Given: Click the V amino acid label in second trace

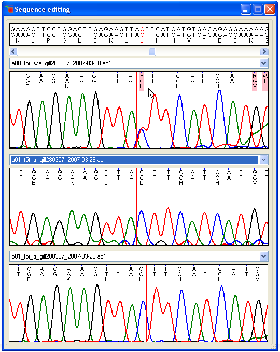Looking at the screenshot, I should pyautogui.click(x=255, y=183).
